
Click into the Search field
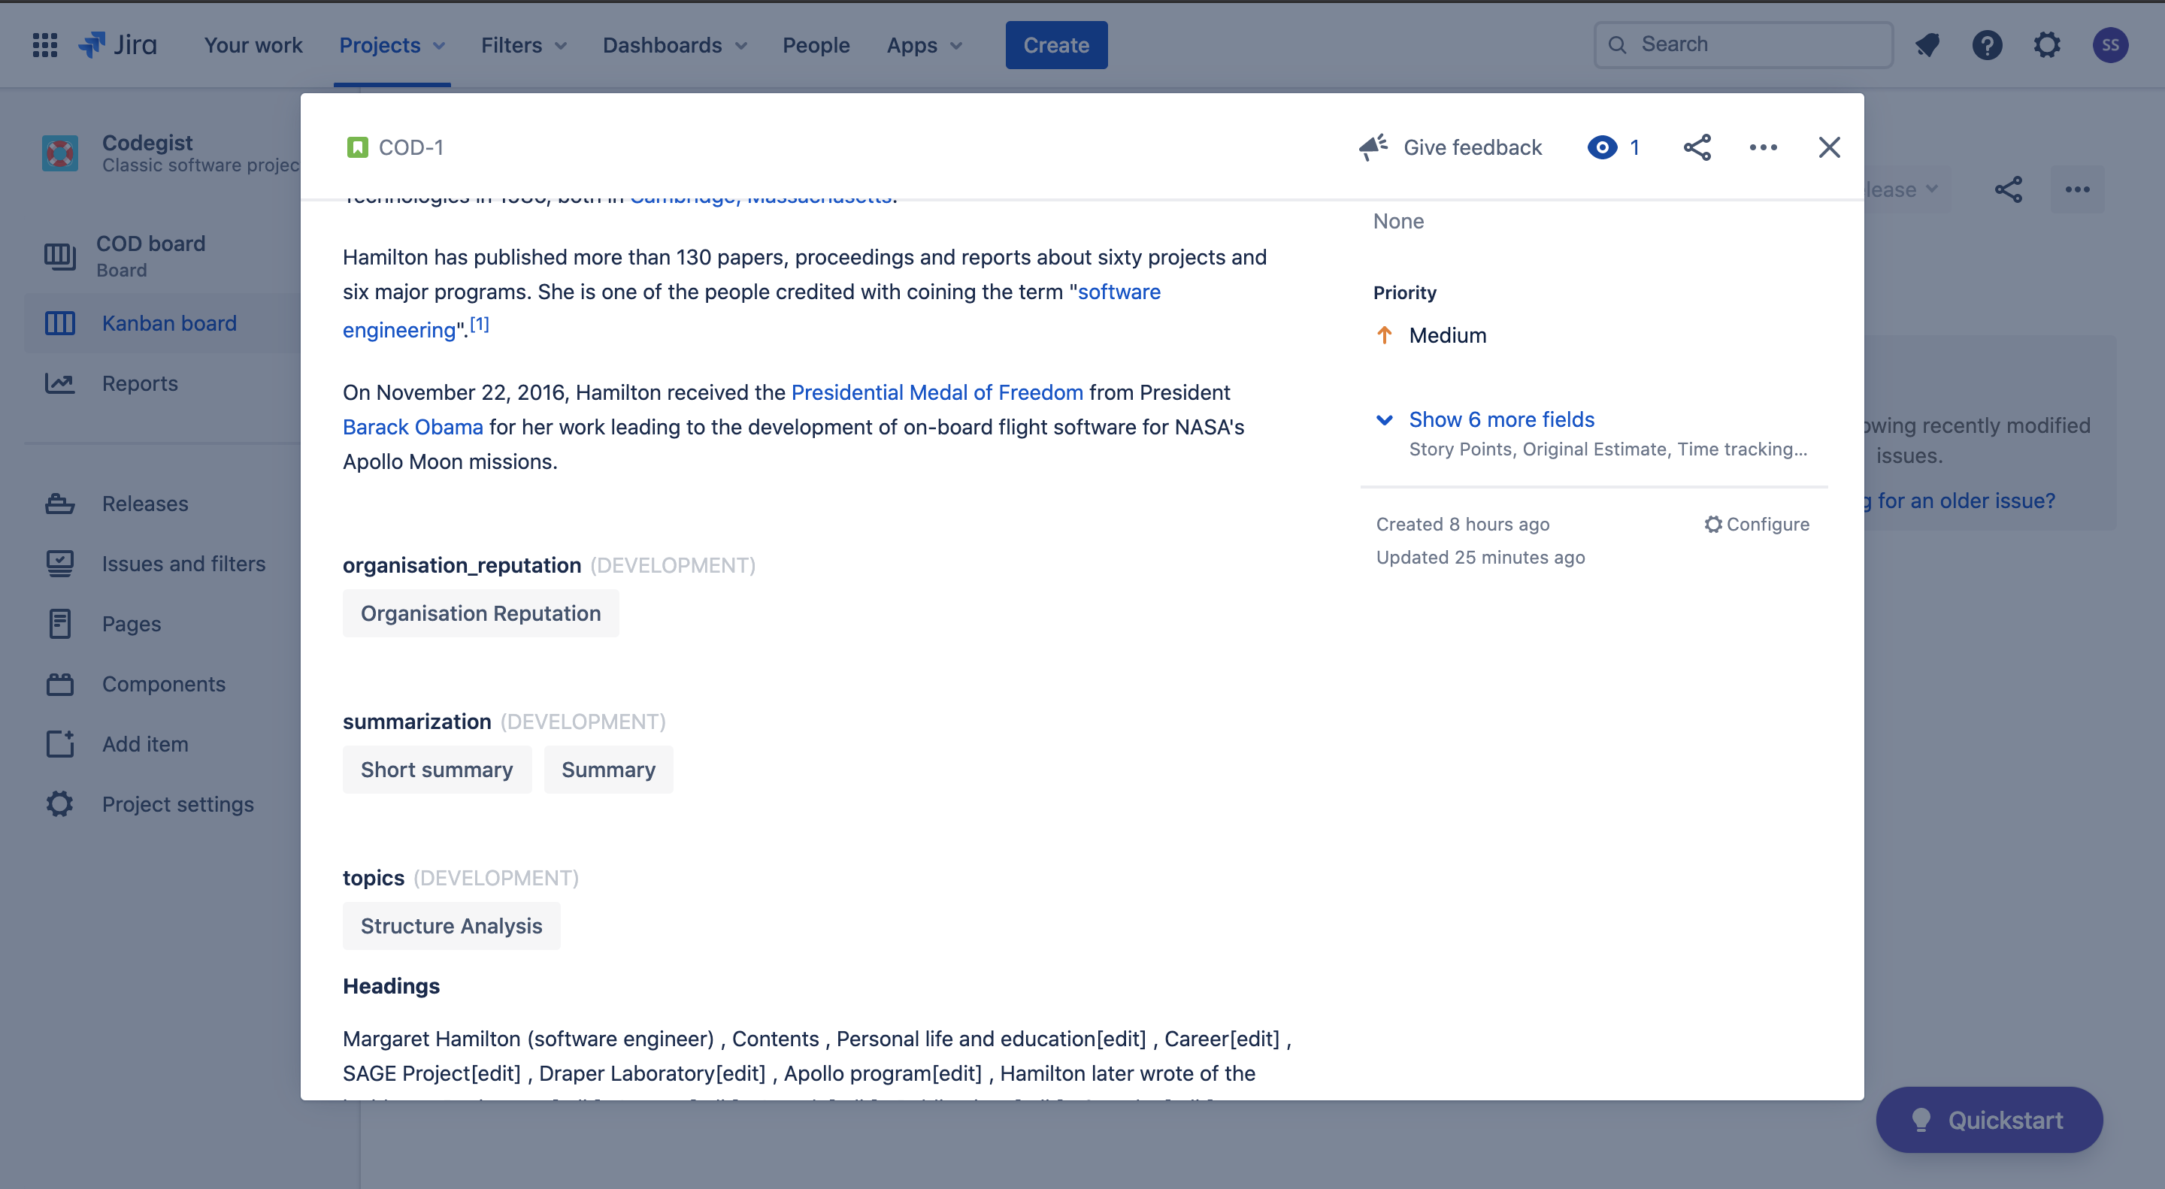click(1744, 44)
